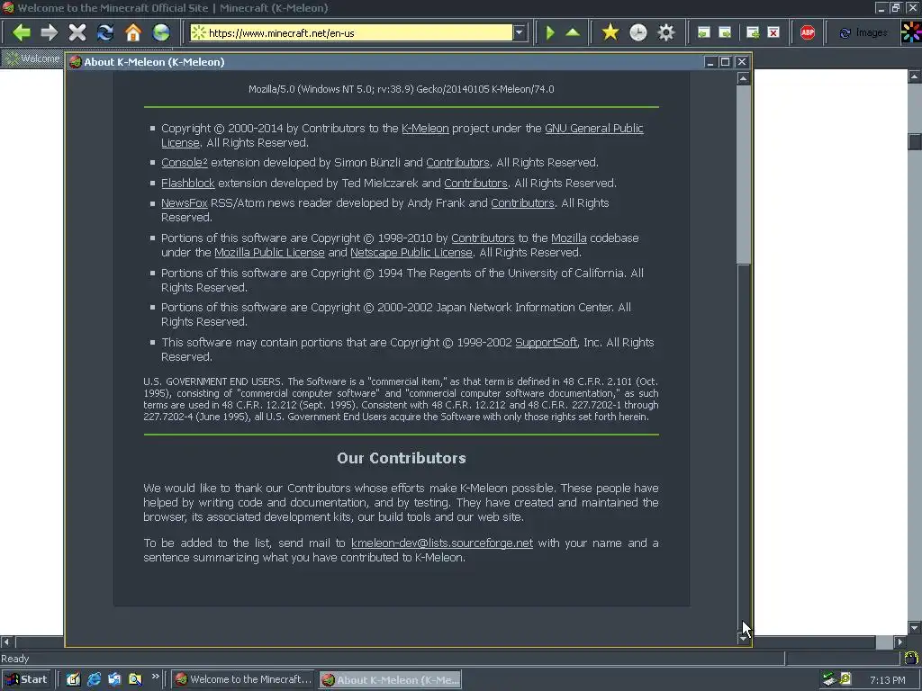Open bookmarks with the yellow star icon
This screenshot has height=691, width=922.
610,32
